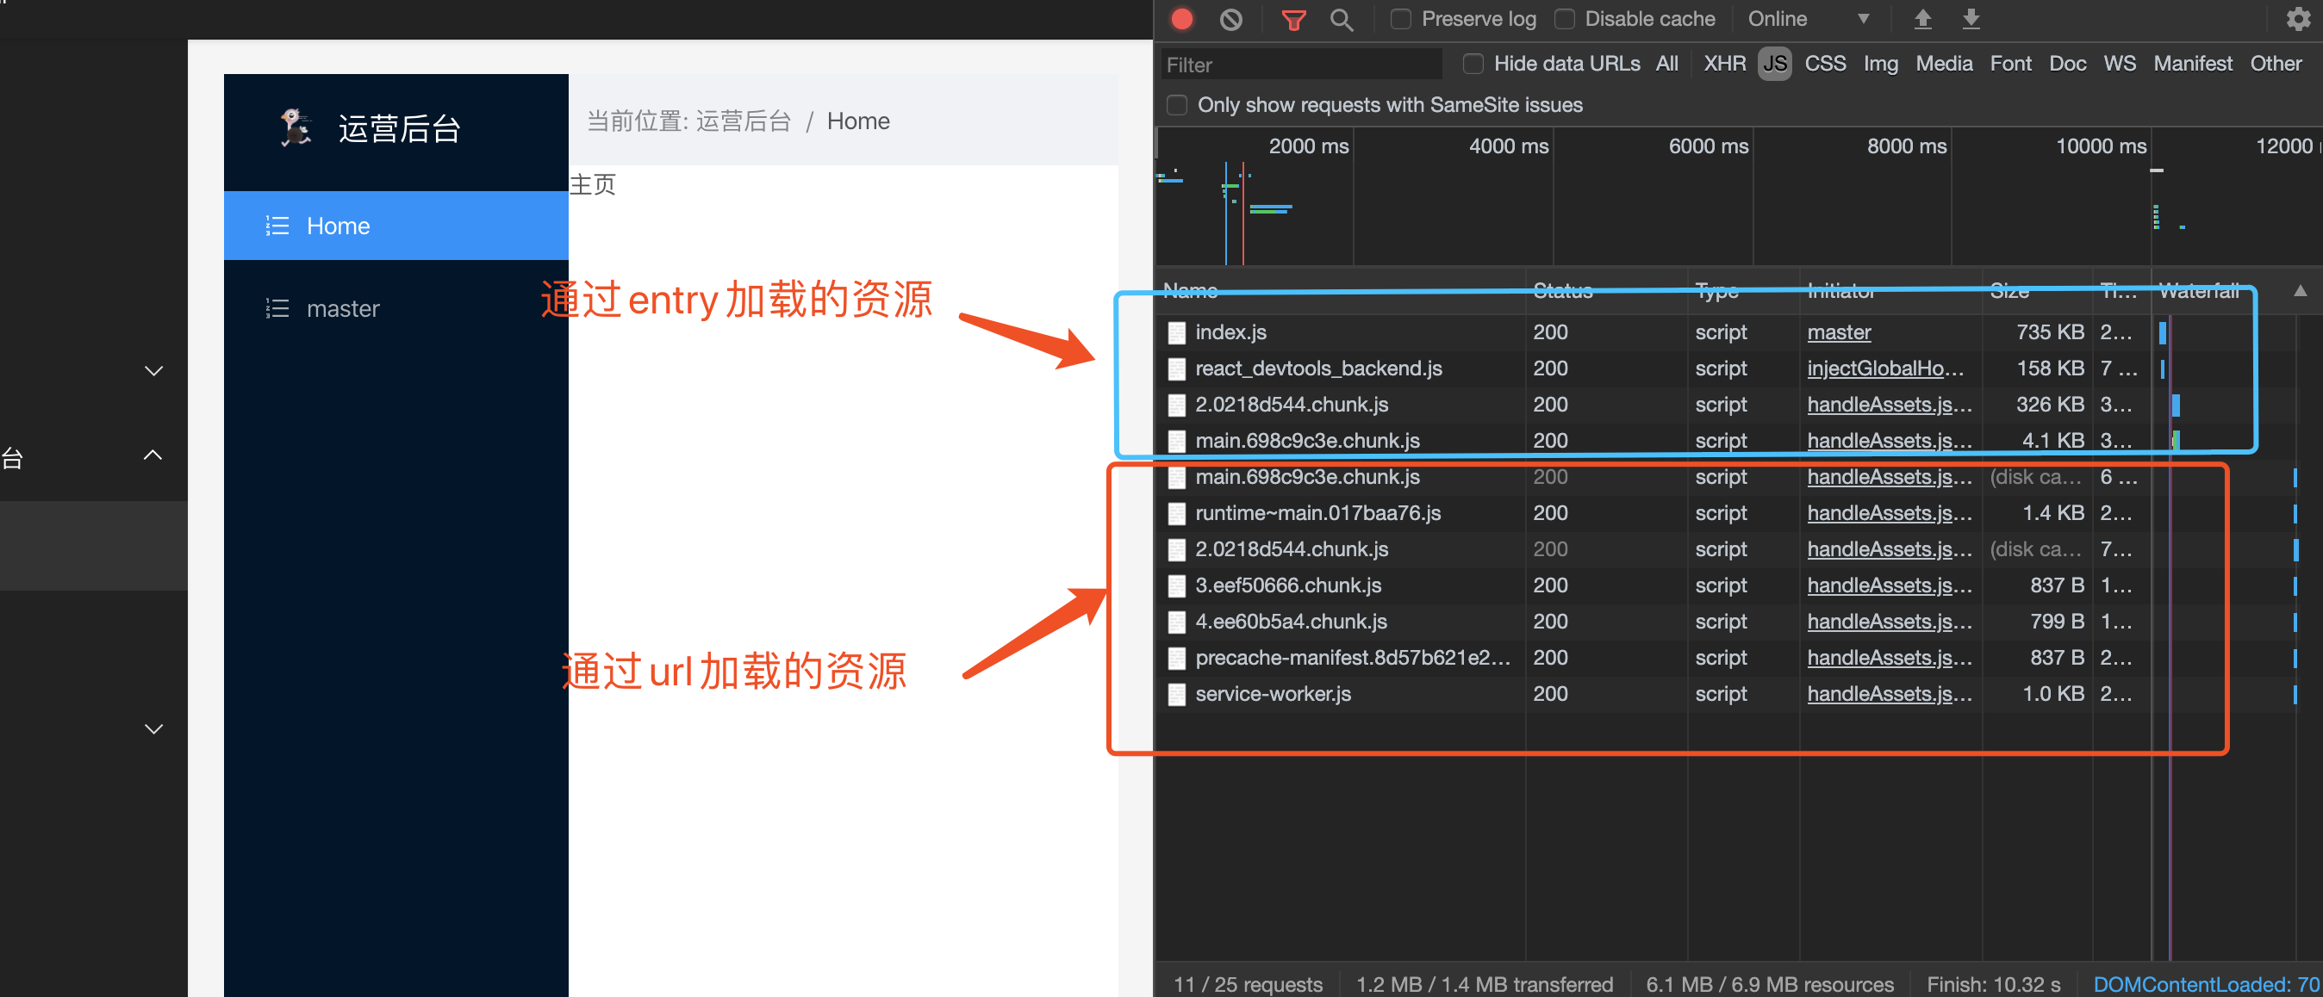The image size is (2323, 997).
Task: Enable Hide data URLs
Action: pos(1473,64)
